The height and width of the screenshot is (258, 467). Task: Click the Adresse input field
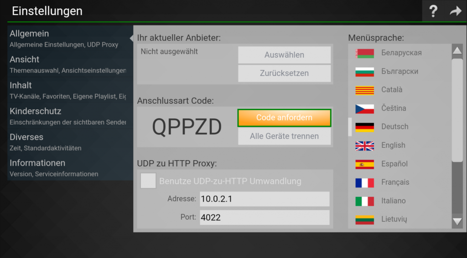265,199
